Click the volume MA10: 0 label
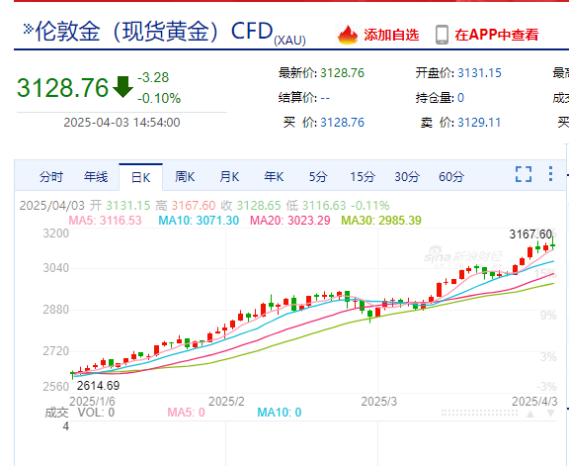The width and height of the screenshot is (569, 466). point(280,413)
